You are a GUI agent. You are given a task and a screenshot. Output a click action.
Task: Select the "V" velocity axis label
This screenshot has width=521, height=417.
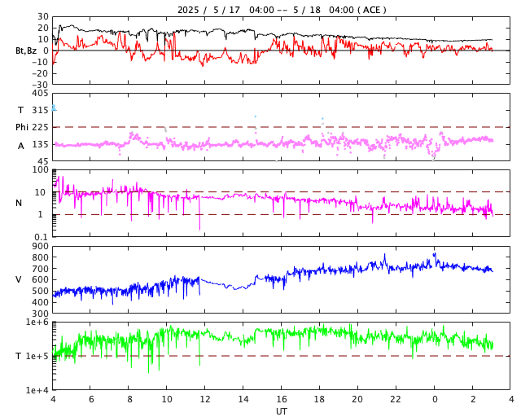[x=19, y=279]
